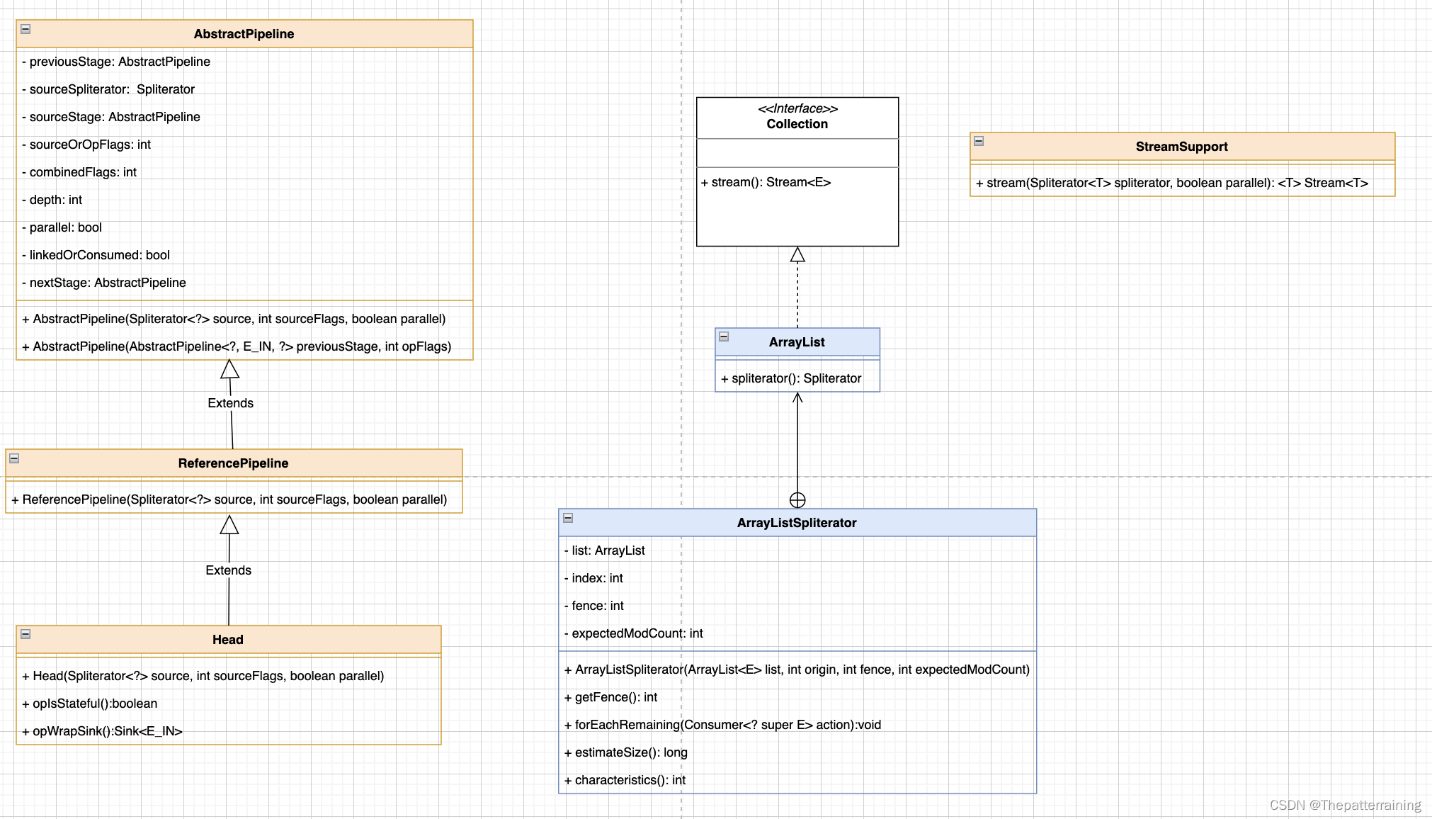This screenshot has width=1432, height=819.
Task: Click the getFence(): int method
Action: tap(797, 697)
